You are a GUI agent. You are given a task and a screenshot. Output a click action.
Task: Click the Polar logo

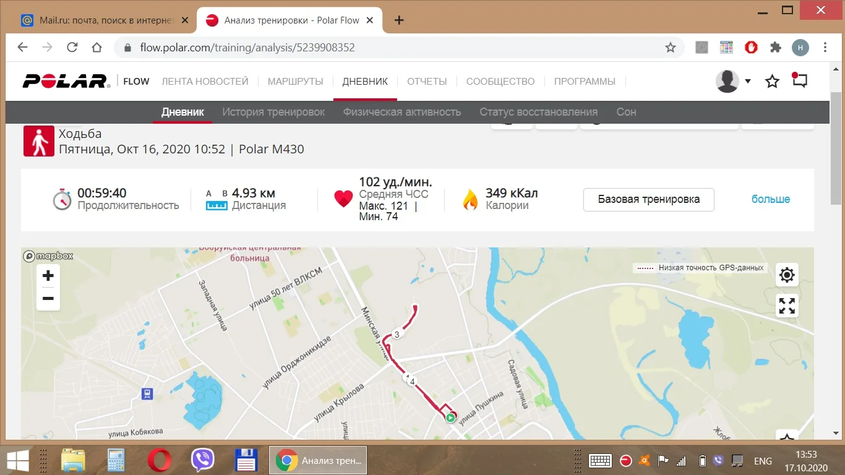(x=67, y=81)
